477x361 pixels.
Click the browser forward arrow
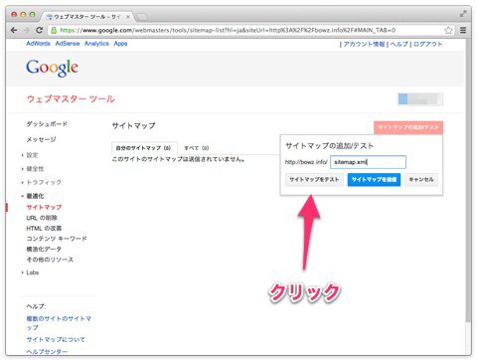27,30
